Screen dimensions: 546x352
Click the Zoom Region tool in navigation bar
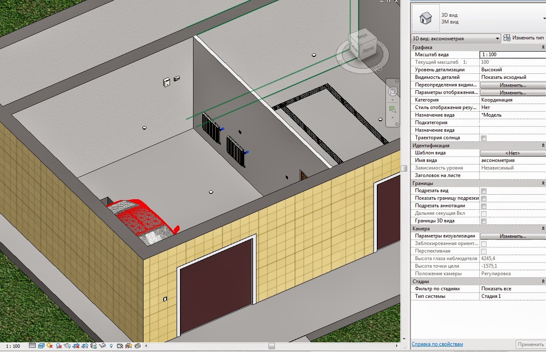point(392,109)
